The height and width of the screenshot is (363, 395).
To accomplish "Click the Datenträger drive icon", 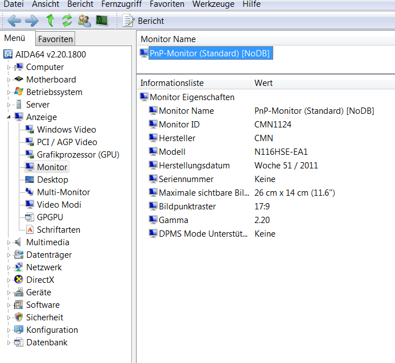I will click(x=19, y=255).
